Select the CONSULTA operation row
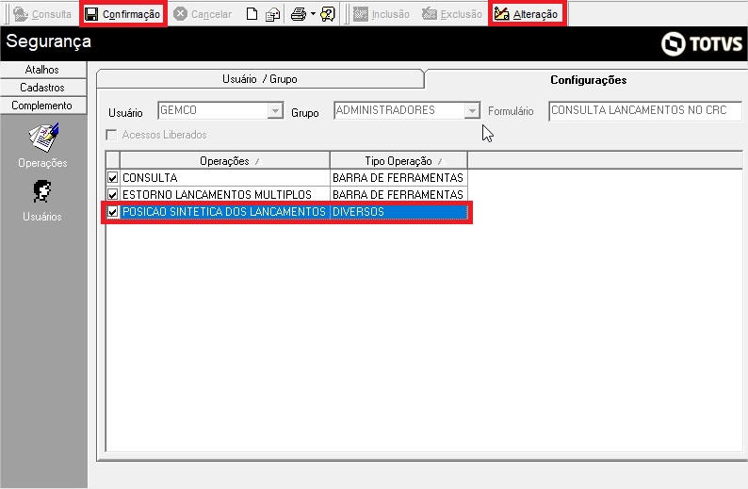The image size is (748, 489). tap(286, 177)
